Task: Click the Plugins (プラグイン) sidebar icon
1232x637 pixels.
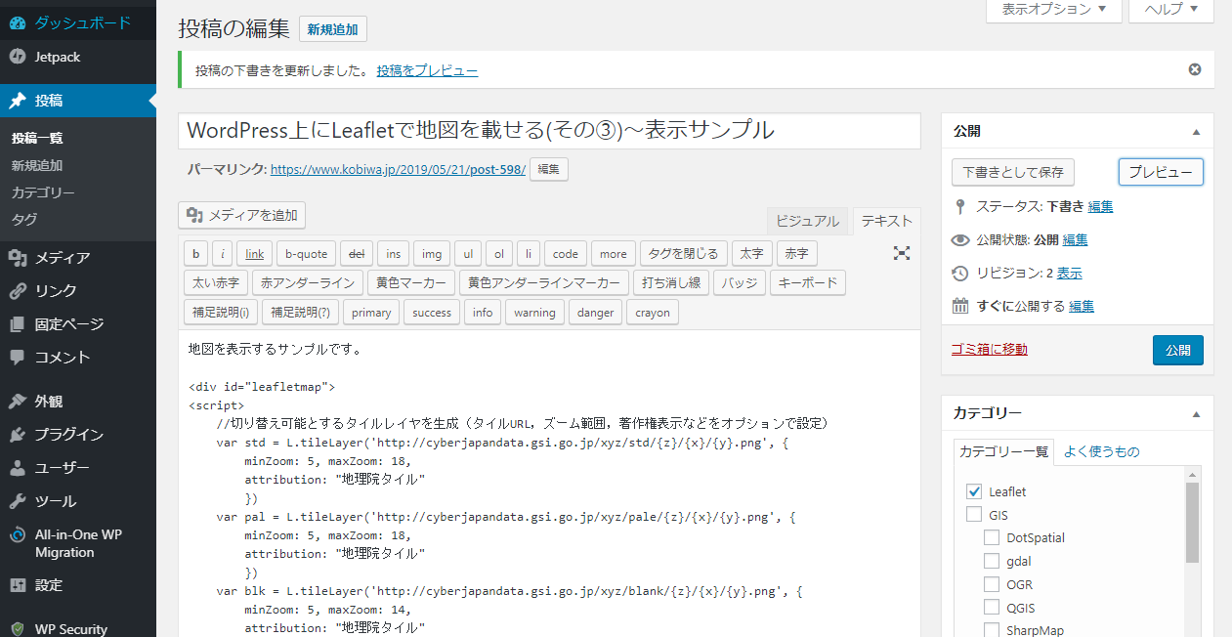Action: (x=18, y=435)
